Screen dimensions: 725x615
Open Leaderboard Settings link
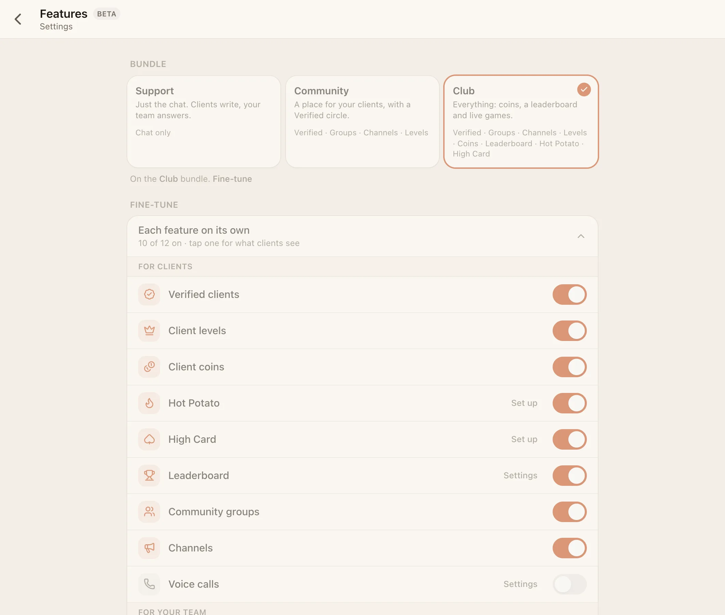tap(520, 476)
